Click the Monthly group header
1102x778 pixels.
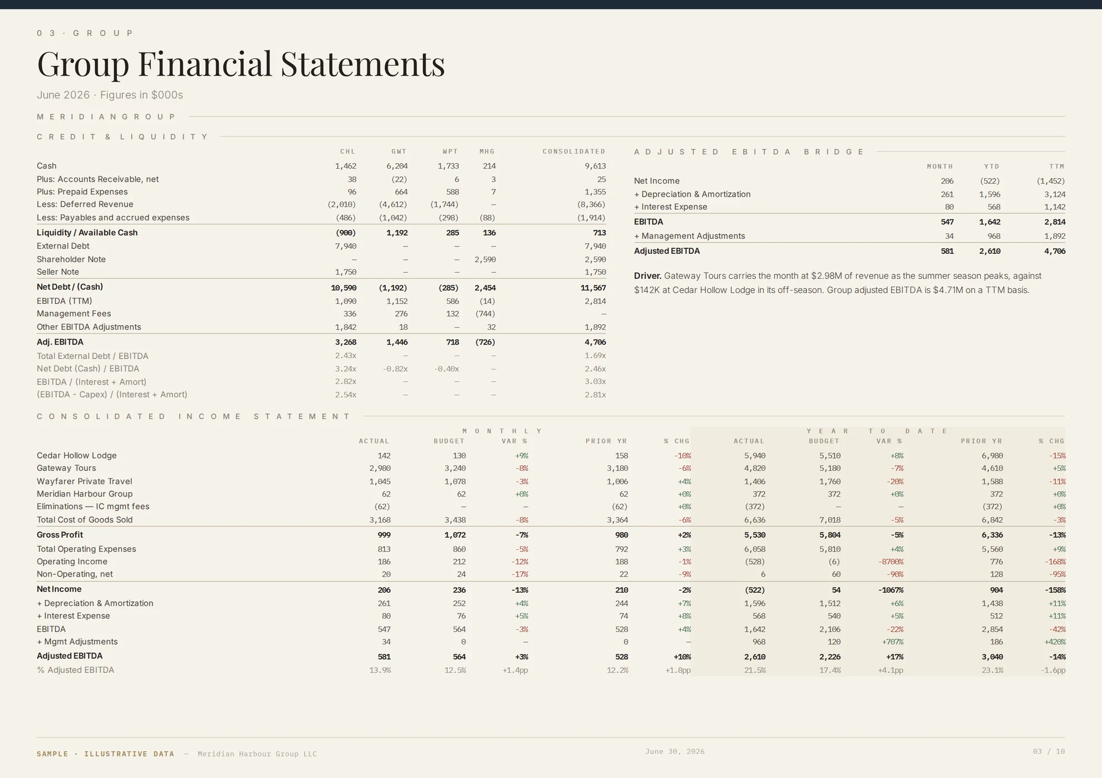coord(502,431)
